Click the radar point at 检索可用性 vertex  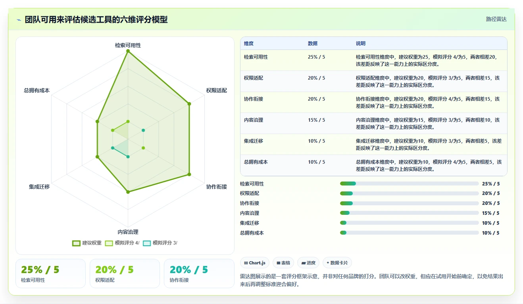(128, 51)
